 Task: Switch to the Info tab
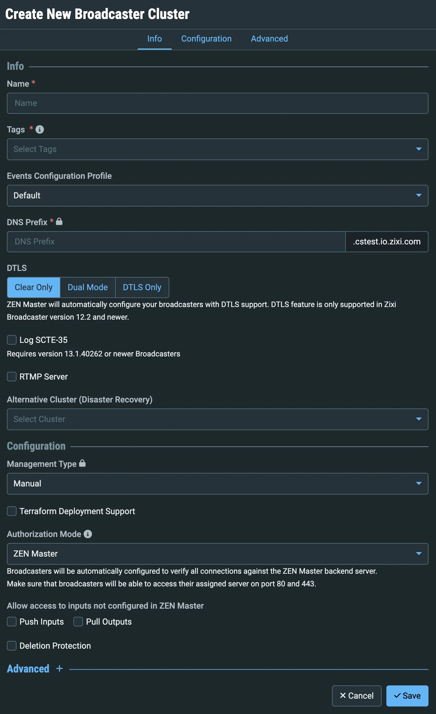tap(155, 39)
